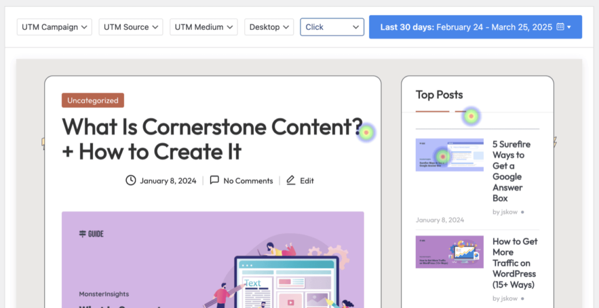Click the clock icon beside January 8, 2024
The width and height of the screenshot is (599, 308).
click(131, 181)
